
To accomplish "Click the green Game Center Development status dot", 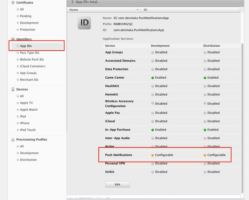I will point(153,78).
